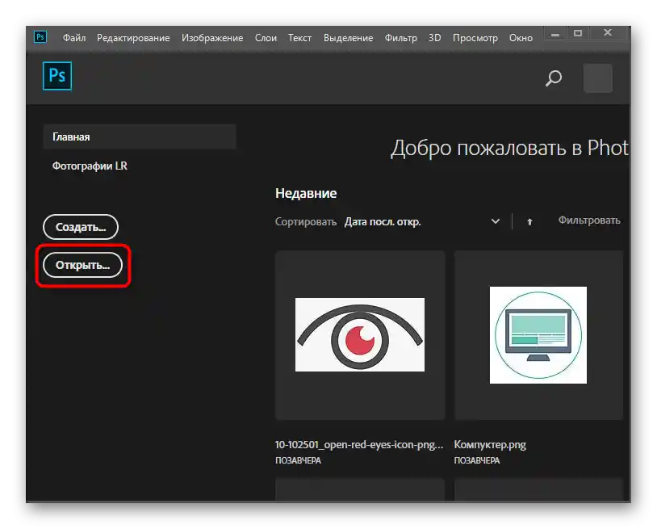Open the Файл menu

point(74,38)
